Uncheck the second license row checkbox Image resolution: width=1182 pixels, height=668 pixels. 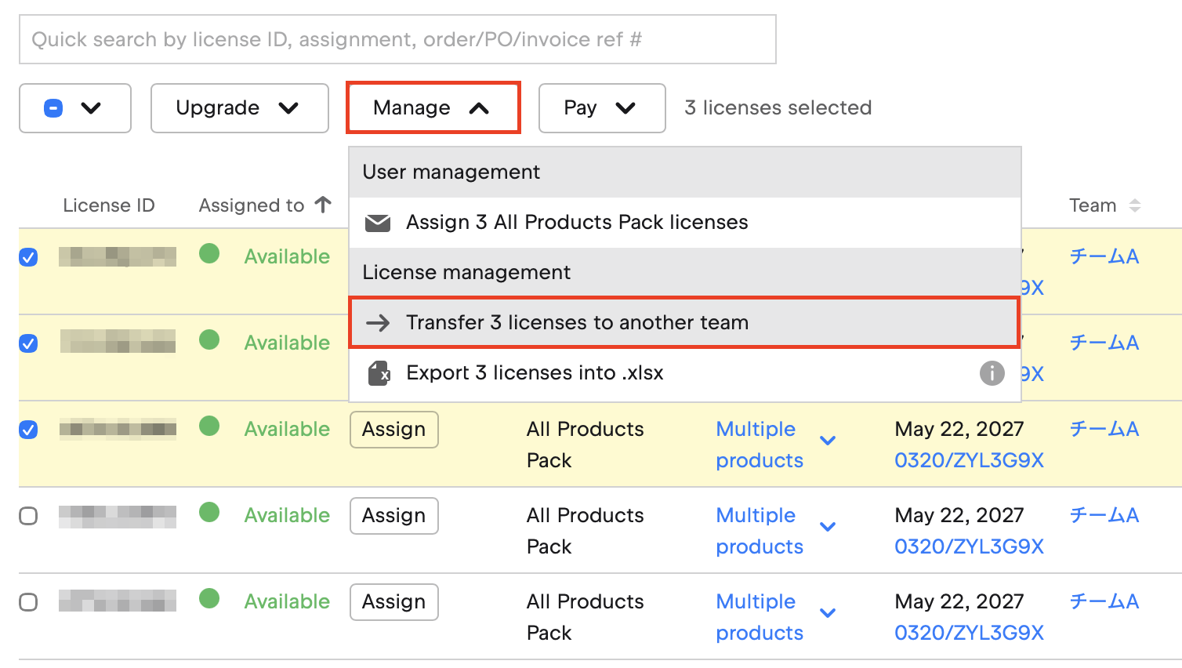(28, 343)
